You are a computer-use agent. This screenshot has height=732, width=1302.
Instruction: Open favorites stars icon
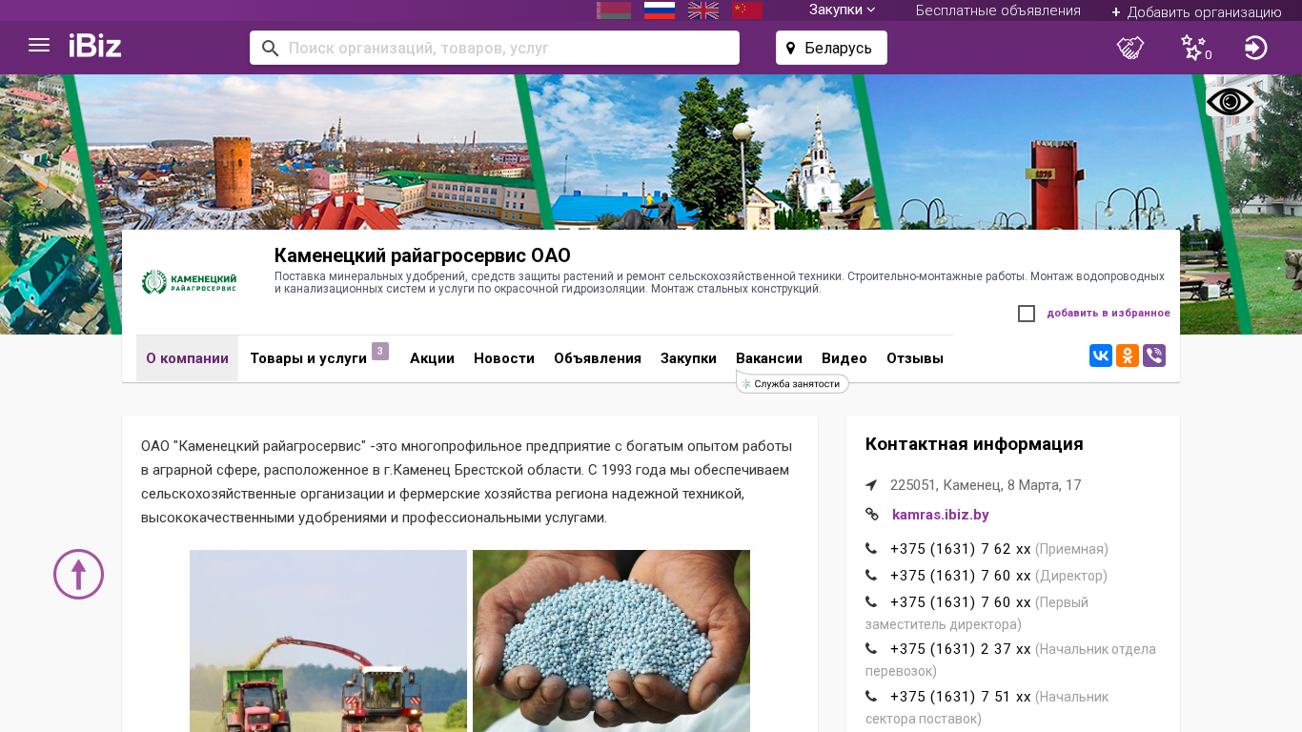point(1194,48)
